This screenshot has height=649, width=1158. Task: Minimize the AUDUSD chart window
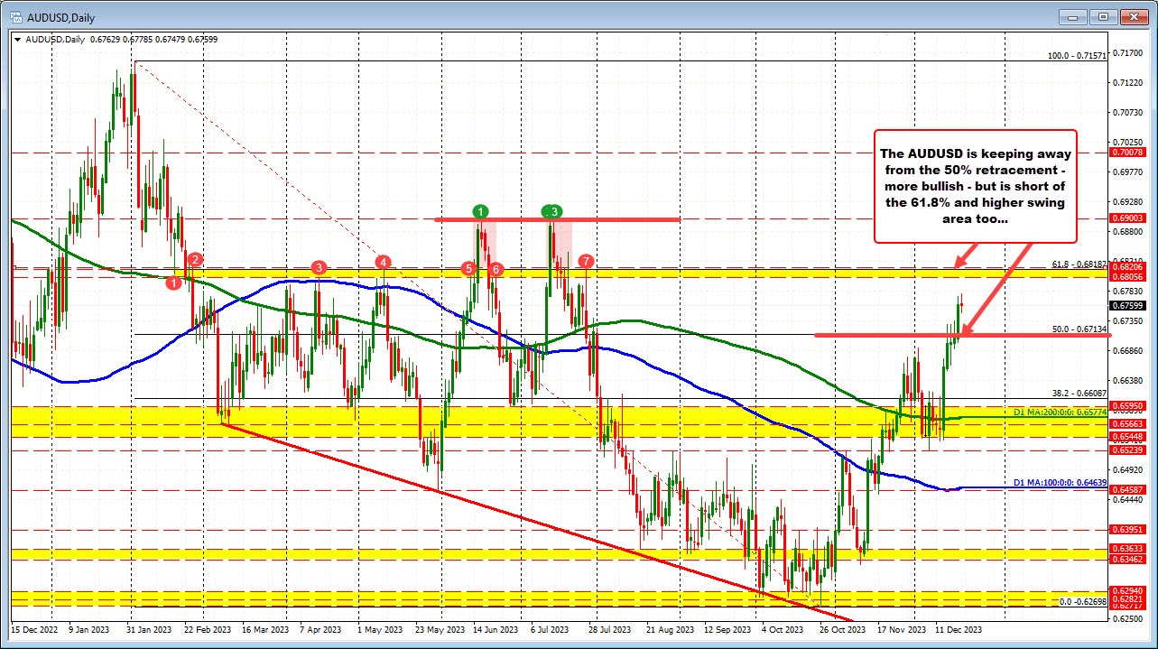point(1071,17)
